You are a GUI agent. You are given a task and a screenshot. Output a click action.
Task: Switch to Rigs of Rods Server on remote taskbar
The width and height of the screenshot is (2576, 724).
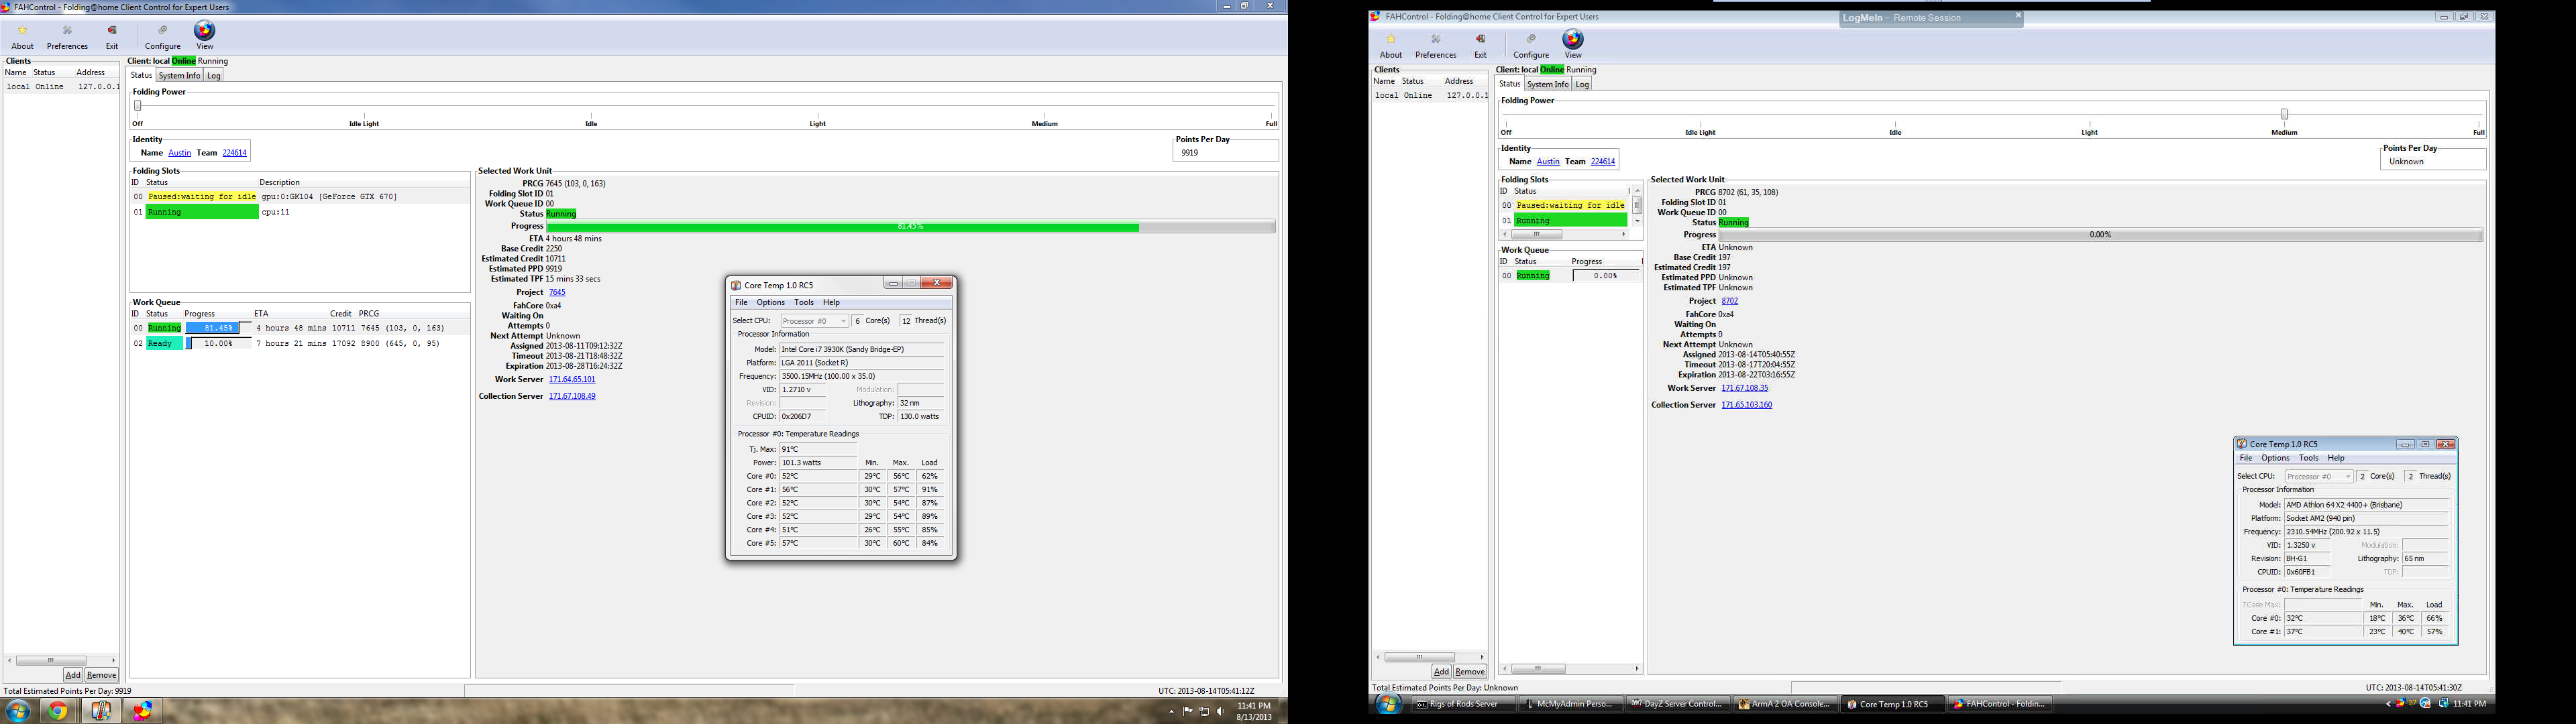1463,704
